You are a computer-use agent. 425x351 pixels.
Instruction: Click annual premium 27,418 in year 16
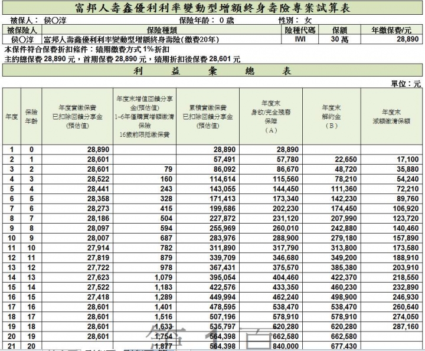[x=98, y=297]
